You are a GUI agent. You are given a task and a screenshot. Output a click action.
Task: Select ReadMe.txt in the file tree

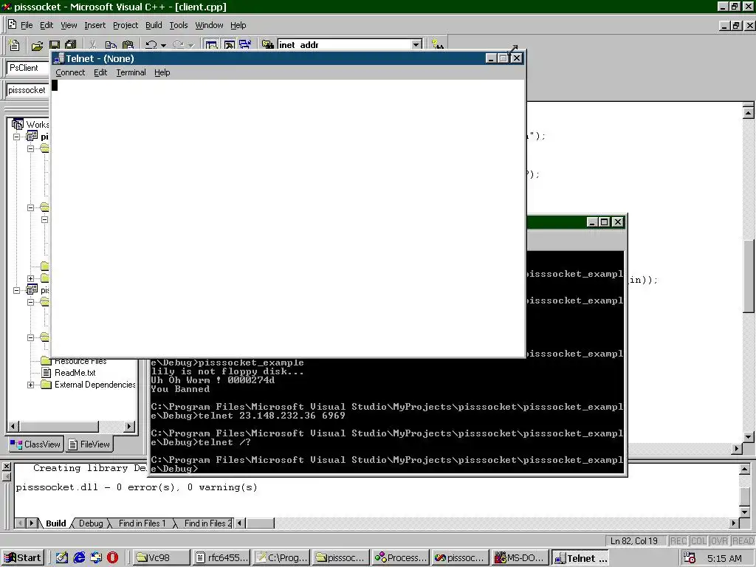(75, 373)
